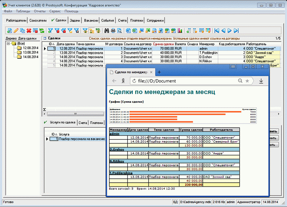Screen dimensions: 287x207
Task: Click the printer icon in toolbar
Action: [x=113, y=30]
